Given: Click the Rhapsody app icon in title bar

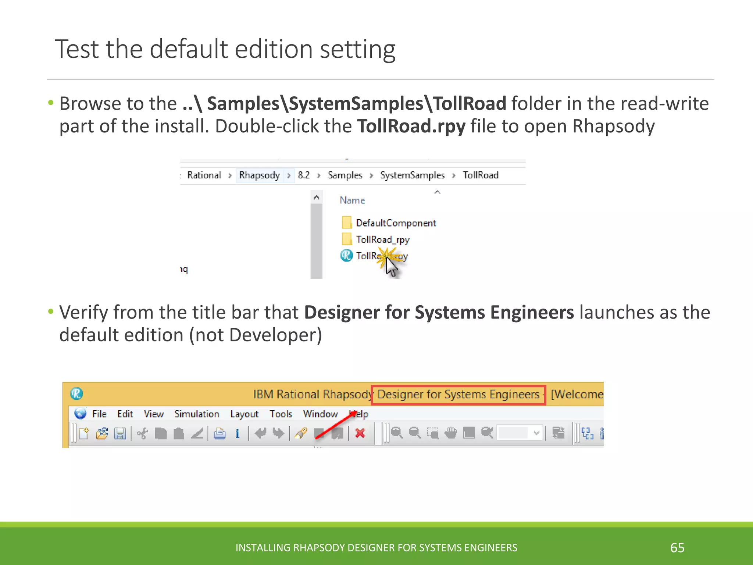Looking at the screenshot, I should pyautogui.click(x=76, y=394).
